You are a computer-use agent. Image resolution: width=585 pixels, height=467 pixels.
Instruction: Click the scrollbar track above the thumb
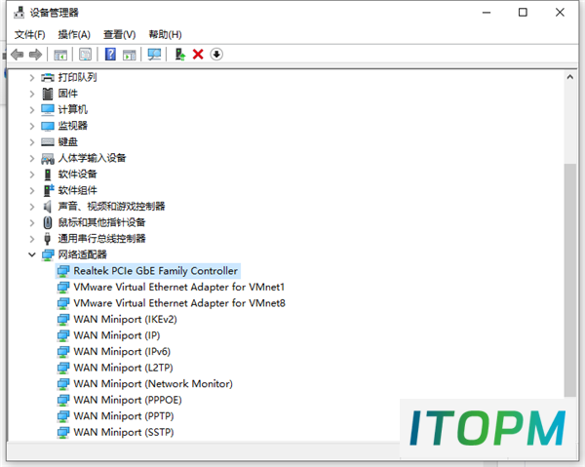(x=569, y=123)
